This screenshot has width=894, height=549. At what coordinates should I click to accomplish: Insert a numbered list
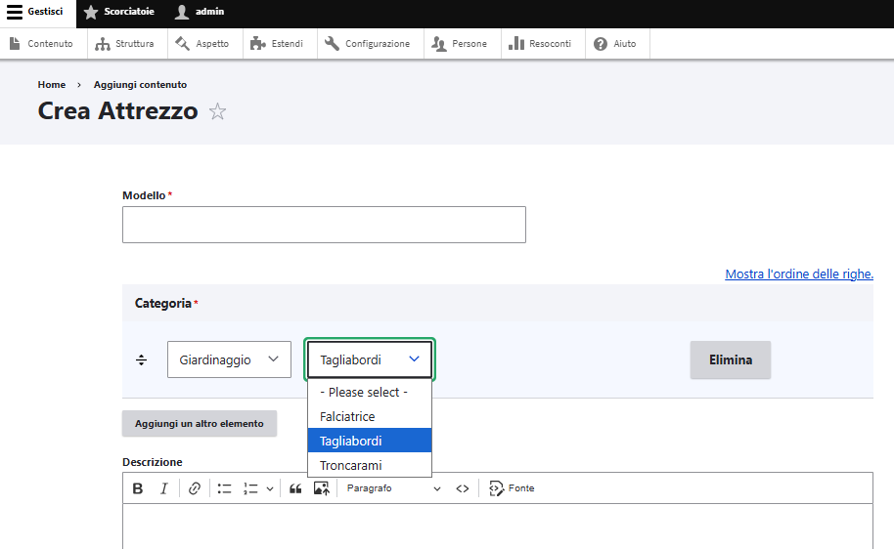[x=251, y=488]
